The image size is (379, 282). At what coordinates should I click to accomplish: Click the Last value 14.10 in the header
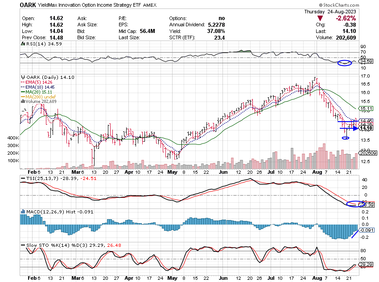[x=349, y=31]
